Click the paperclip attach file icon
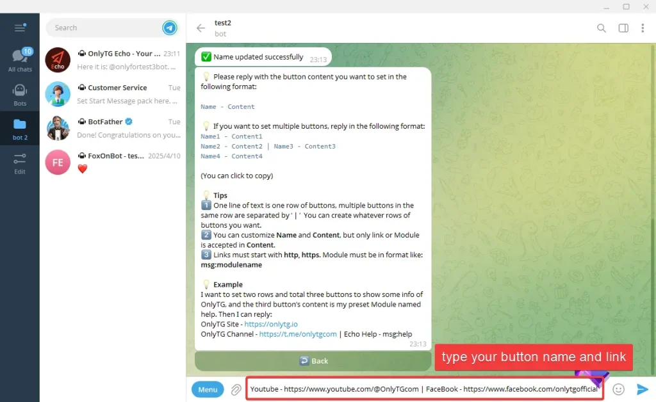This screenshot has height=402, width=656. click(x=236, y=389)
